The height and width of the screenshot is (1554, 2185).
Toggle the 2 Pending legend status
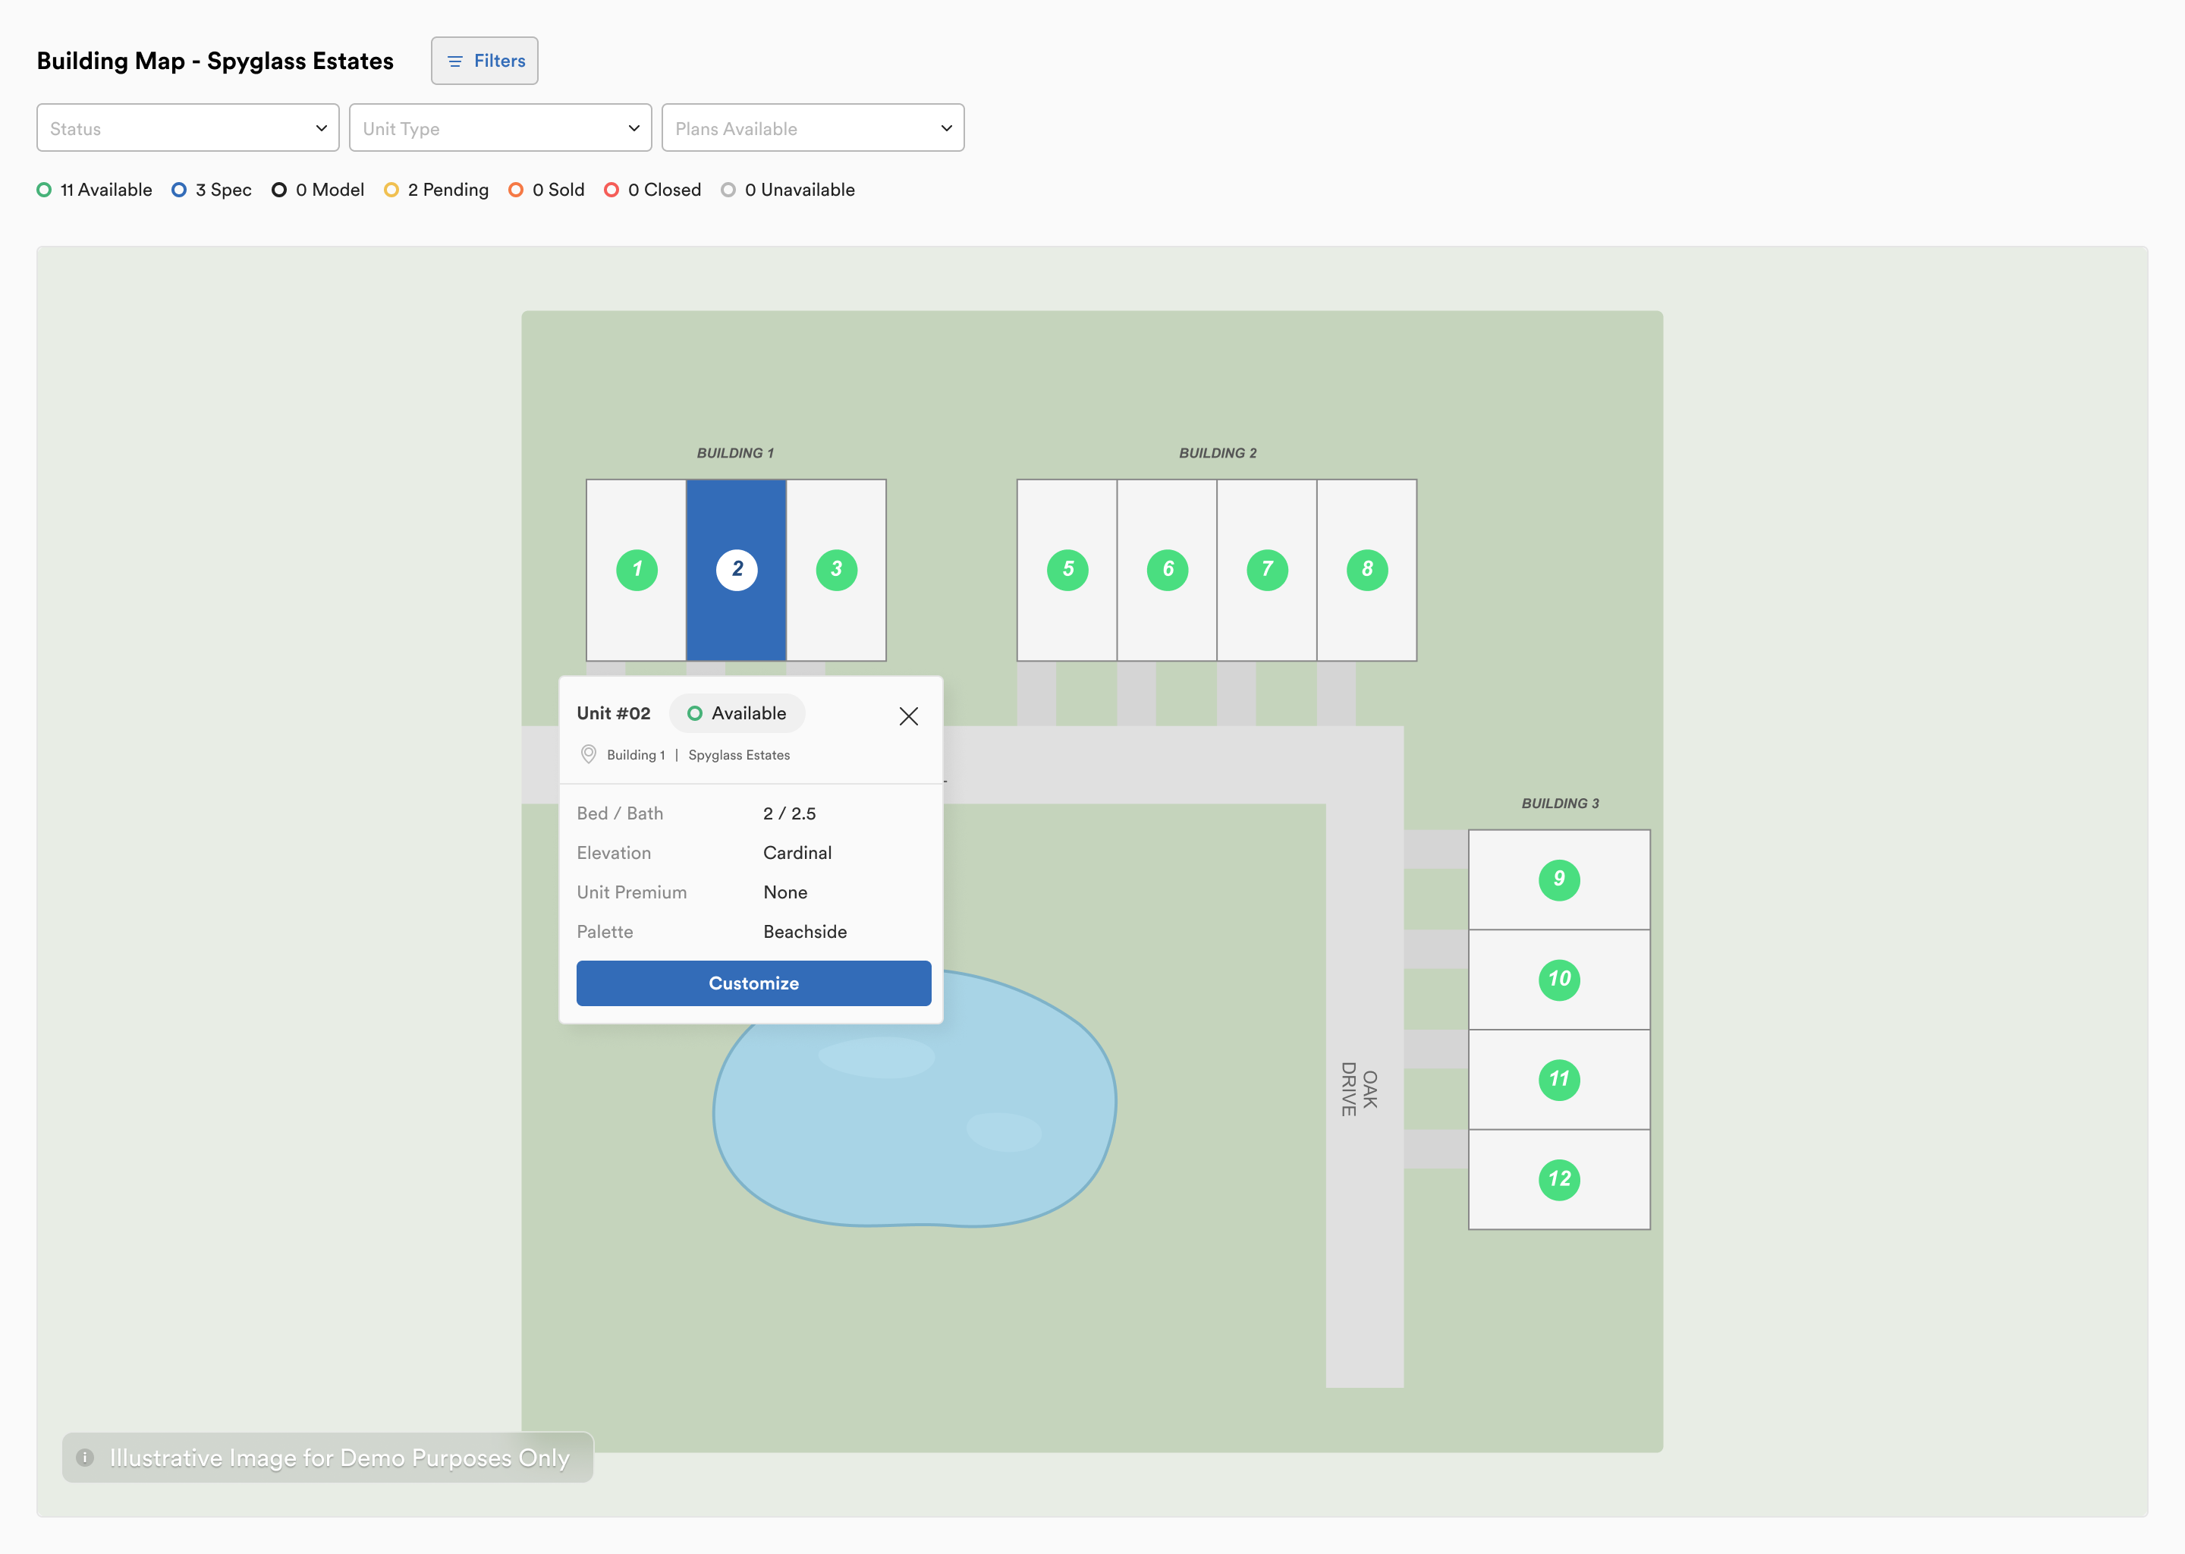point(436,190)
